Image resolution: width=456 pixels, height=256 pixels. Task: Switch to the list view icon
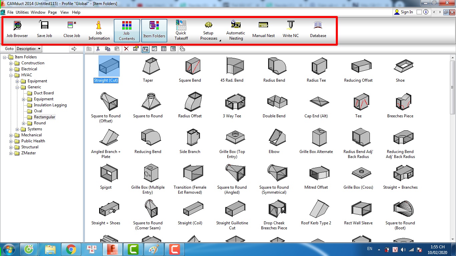click(164, 49)
